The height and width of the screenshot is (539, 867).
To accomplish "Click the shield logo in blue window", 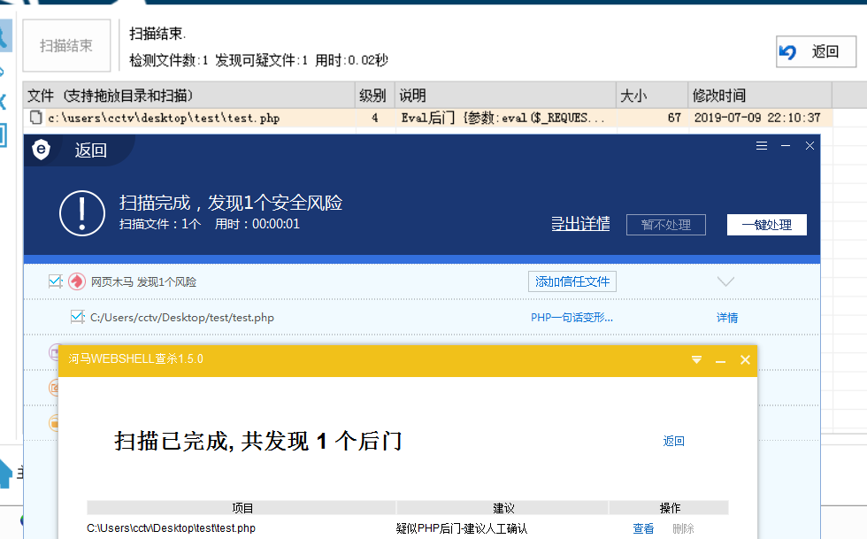I will click(x=42, y=150).
